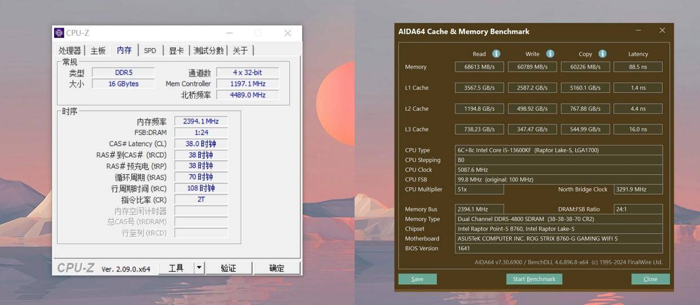Click the 确定 button in CPU-Z
700x305 pixels.
pyautogui.click(x=277, y=268)
